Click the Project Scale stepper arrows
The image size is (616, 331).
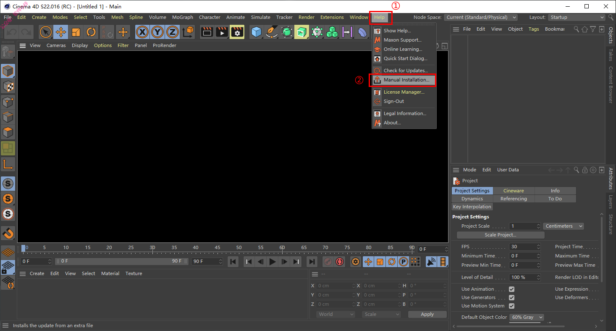538,226
